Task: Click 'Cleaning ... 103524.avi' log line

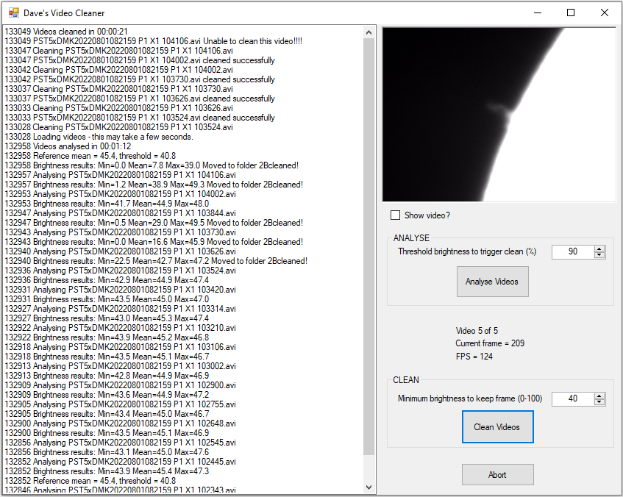Action: pyautogui.click(x=119, y=127)
